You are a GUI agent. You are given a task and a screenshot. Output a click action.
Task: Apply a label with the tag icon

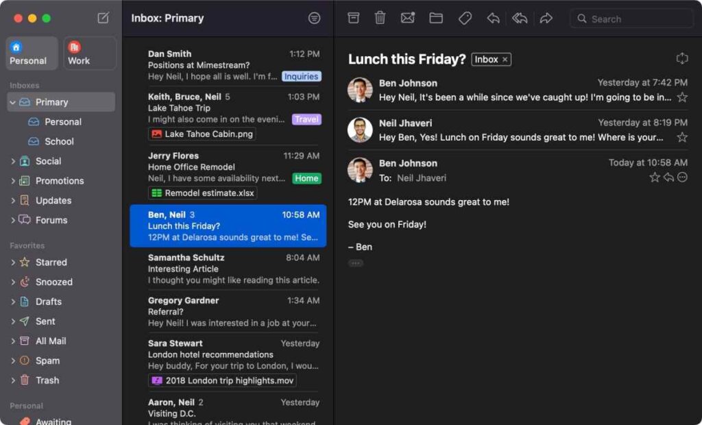click(465, 18)
